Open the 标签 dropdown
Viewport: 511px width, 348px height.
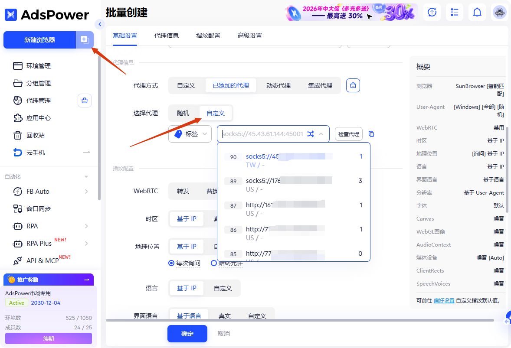click(190, 134)
